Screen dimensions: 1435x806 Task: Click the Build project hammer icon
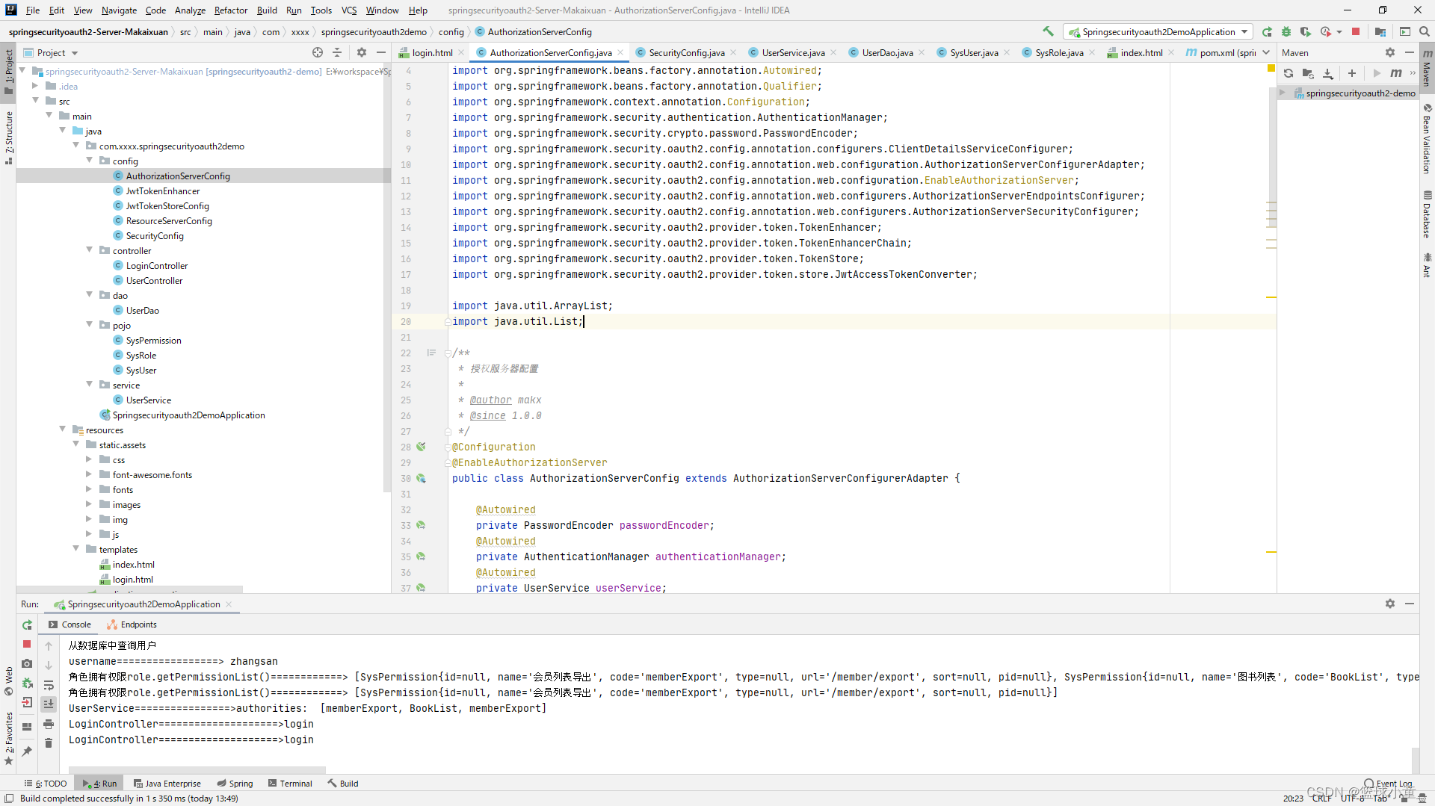coord(1048,31)
